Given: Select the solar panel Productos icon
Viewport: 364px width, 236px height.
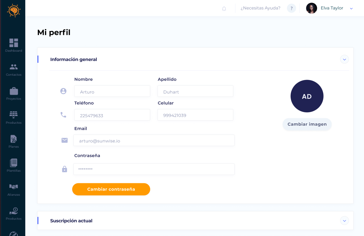Looking at the screenshot, I should click(14, 115).
